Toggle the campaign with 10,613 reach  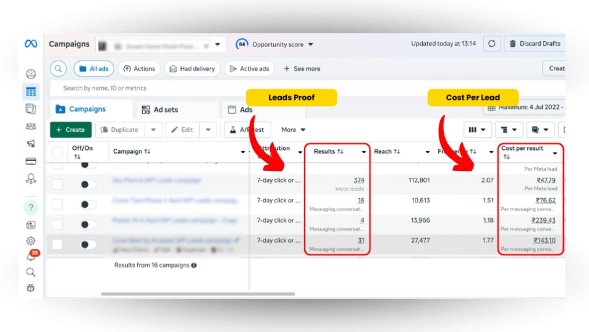[88, 204]
